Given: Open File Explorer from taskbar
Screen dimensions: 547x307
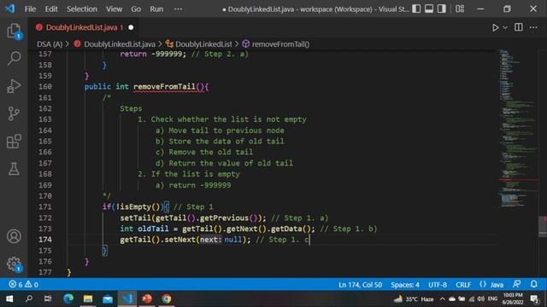Looking at the screenshot, I should pos(88,299).
